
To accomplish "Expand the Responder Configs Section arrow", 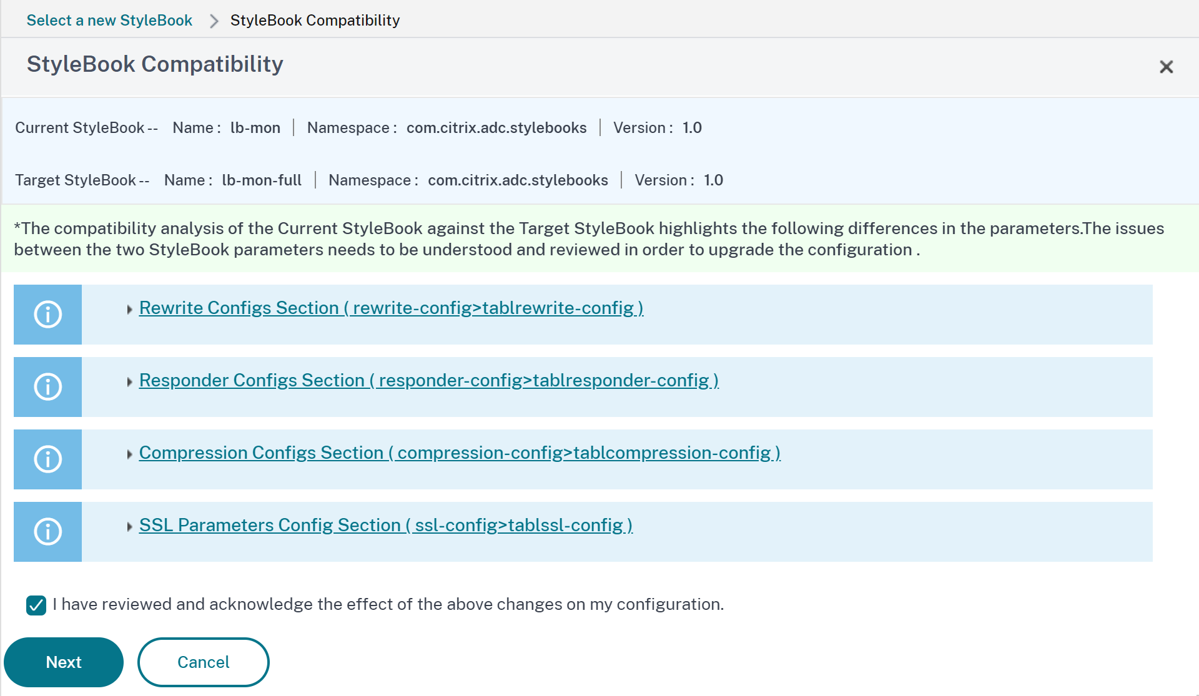I will pyautogui.click(x=129, y=382).
